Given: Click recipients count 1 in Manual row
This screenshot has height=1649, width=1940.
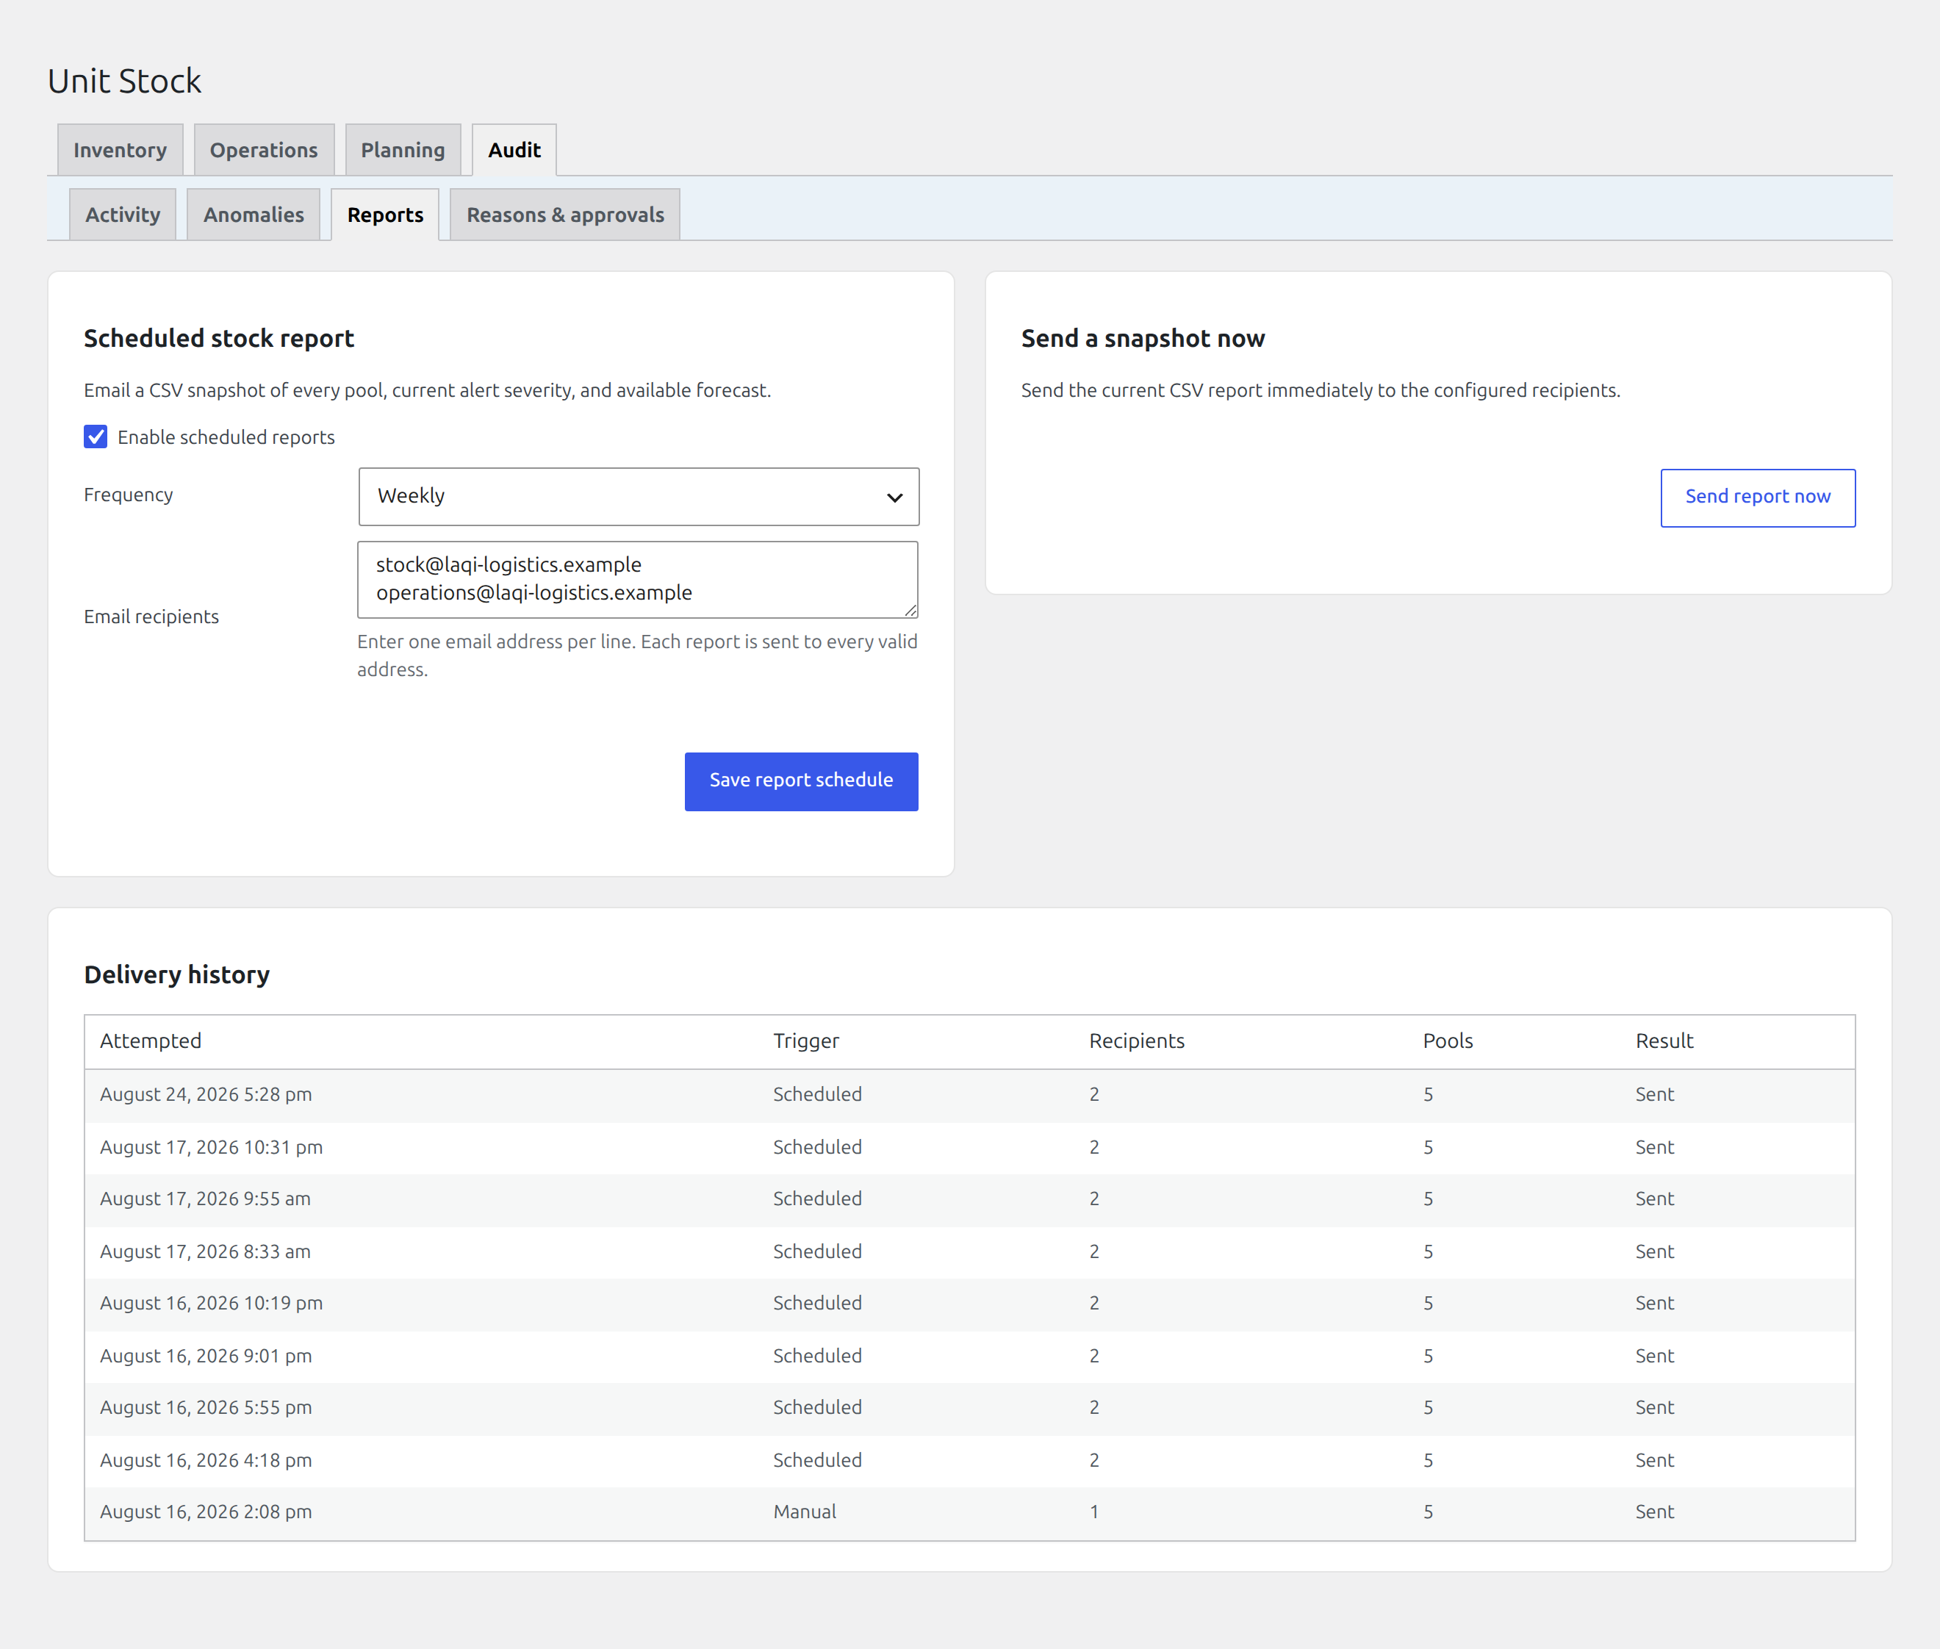Looking at the screenshot, I should pos(1094,1512).
